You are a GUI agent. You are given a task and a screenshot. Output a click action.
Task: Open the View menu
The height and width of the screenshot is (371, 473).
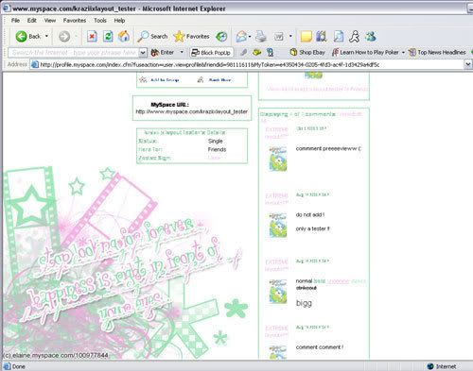50,21
